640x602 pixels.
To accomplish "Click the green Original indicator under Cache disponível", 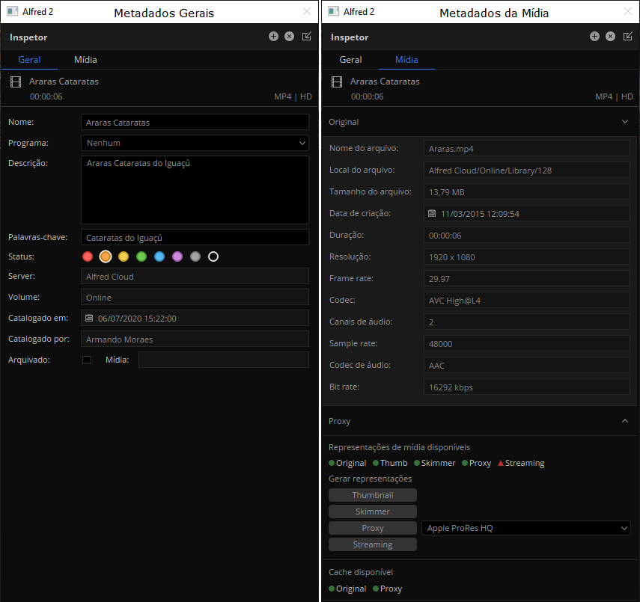I will point(332,589).
